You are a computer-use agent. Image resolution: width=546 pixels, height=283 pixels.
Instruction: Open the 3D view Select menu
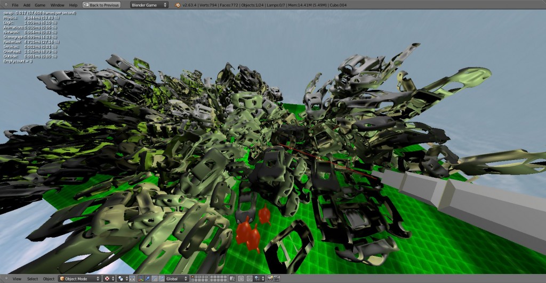(33, 279)
